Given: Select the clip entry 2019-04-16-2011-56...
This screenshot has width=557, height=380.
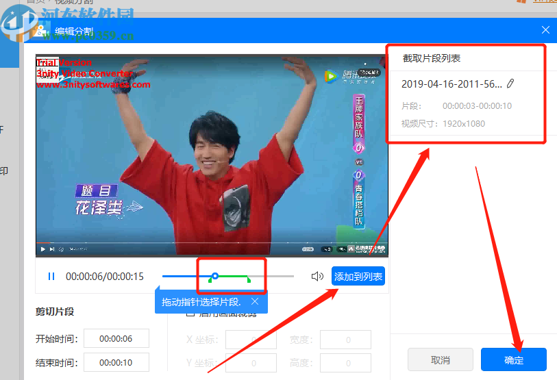Looking at the screenshot, I should 451,84.
